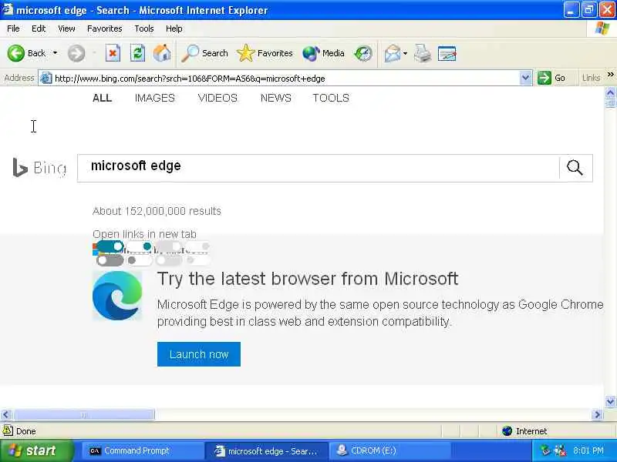The width and height of the screenshot is (617, 462).
Task: Open the Favorites menu
Action: [x=105, y=28]
